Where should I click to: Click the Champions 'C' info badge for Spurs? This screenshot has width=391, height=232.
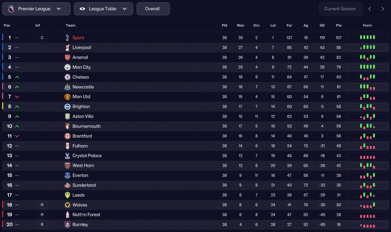pyautogui.click(x=42, y=38)
